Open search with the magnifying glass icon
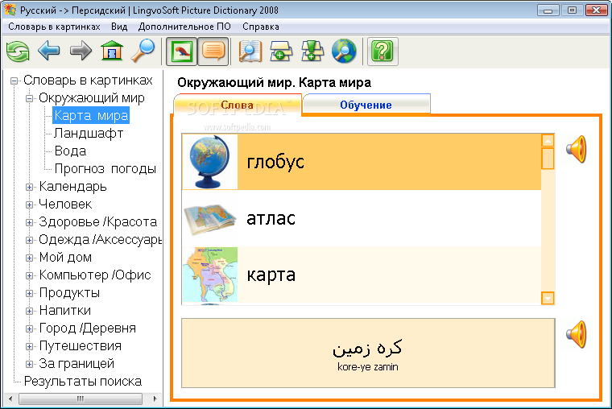Screen dimensions: 612x409 click(x=143, y=51)
